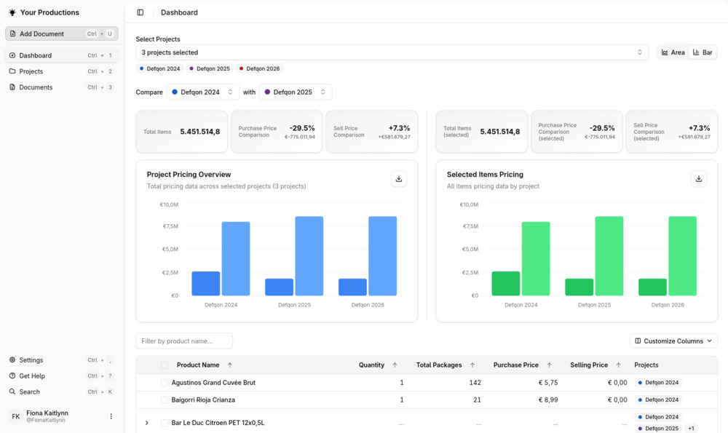Click the Your Productions logo icon

[x=12, y=12]
